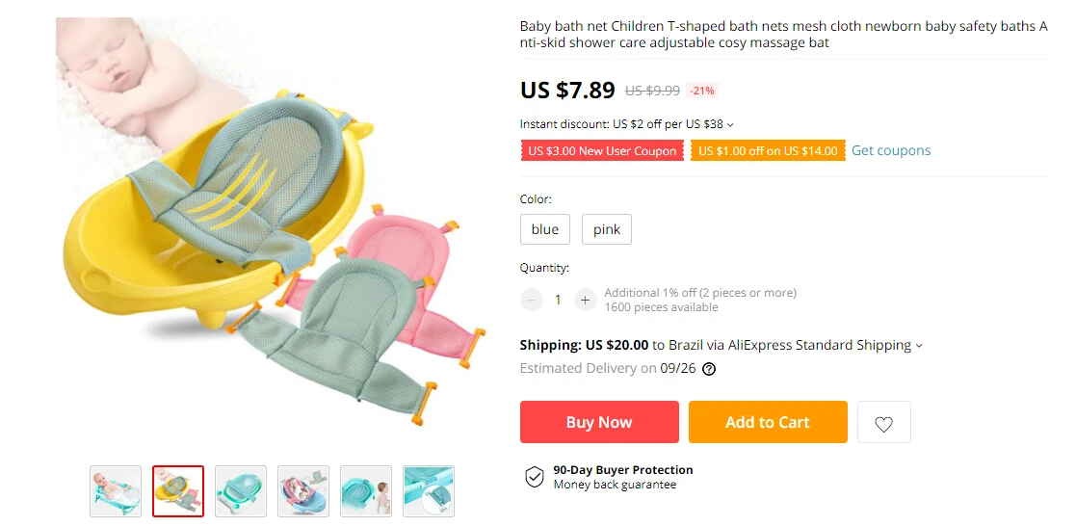Click the Buy Now button

pyautogui.click(x=599, y=422)
